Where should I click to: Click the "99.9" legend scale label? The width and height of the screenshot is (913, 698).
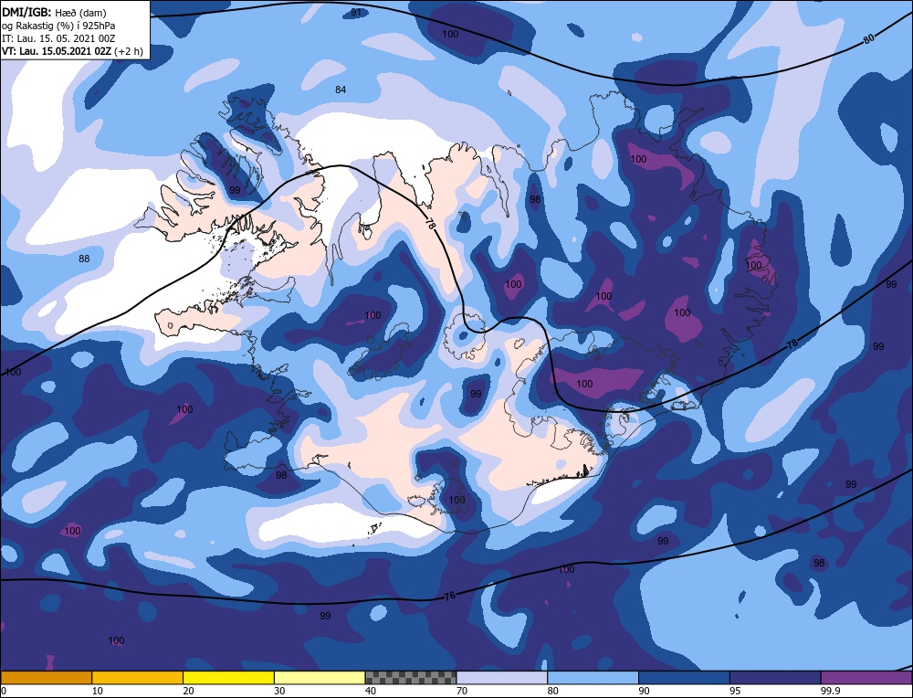[831, 691]
